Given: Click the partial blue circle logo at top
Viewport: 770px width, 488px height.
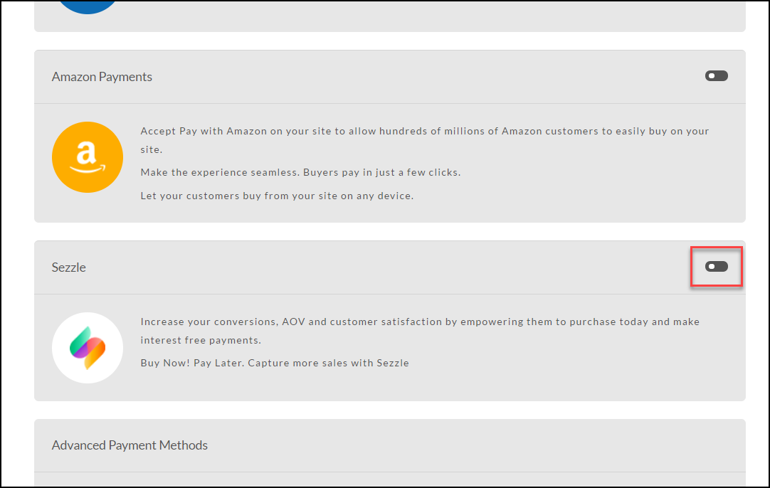Looking at the screenshot, I should [x=88, y=7].
